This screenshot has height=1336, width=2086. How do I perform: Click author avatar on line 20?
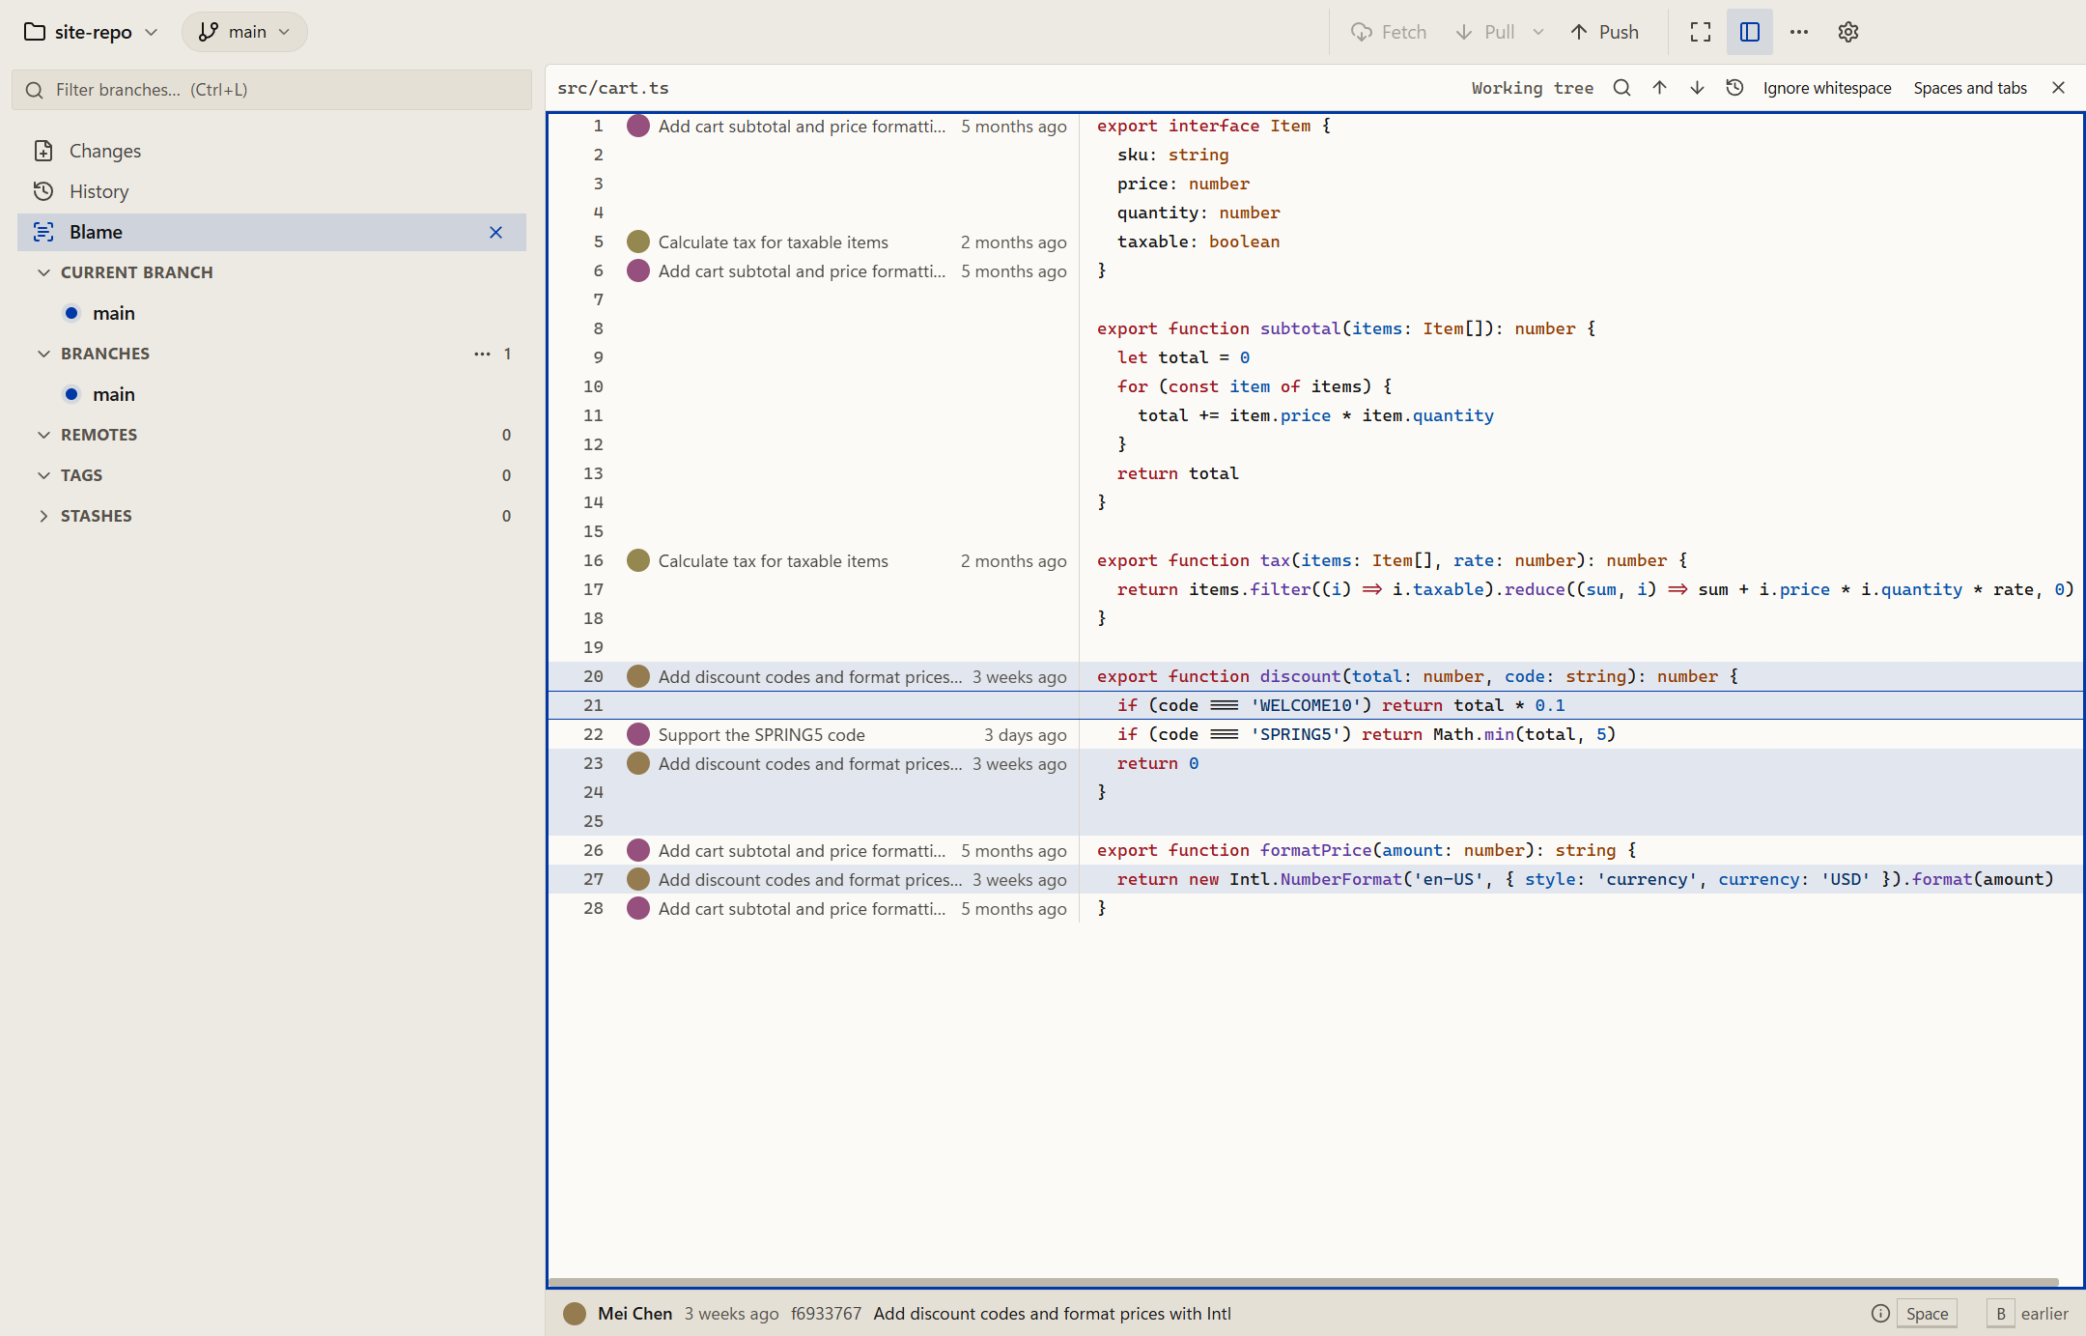click(638, 676)
